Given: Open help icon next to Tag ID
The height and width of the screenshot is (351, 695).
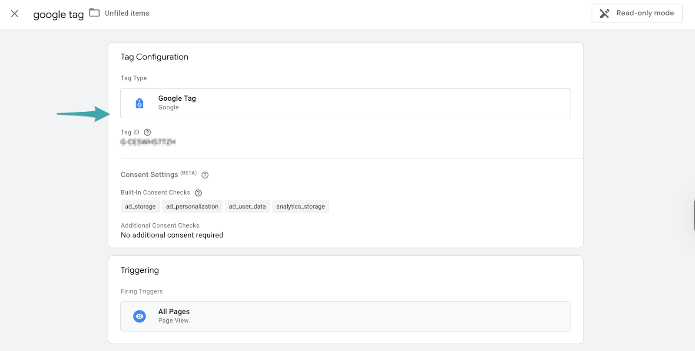Looking at the screenshot, I should pos(147,132).
